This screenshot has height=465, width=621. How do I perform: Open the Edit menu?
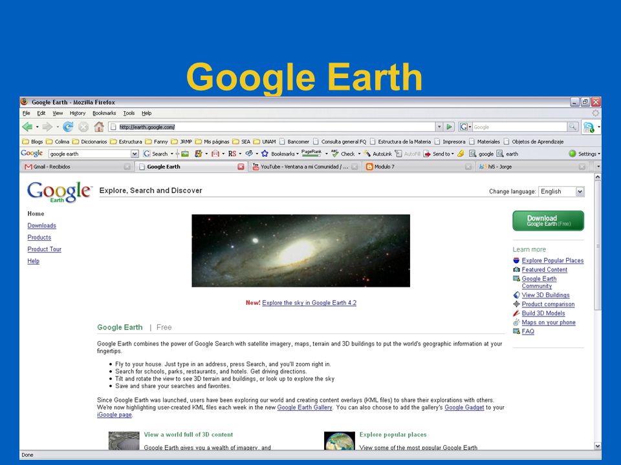point(41,113)
